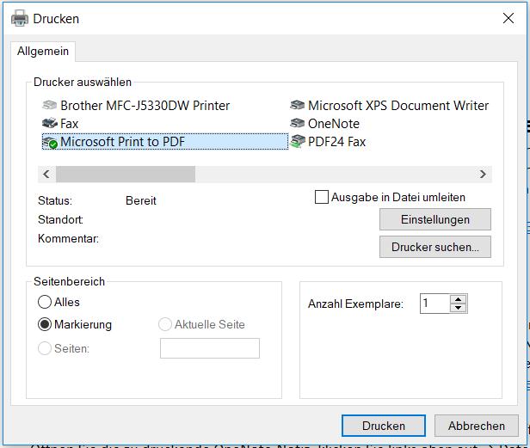This screenshot has width=530, height=448.
Task: Click the horizontal scrollbar thumb of the printer list
Action: point(126,175)
